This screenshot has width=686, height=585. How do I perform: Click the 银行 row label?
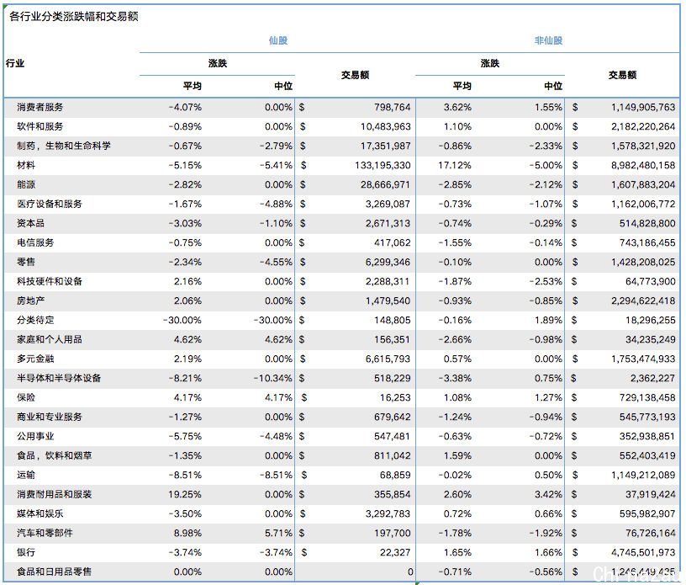(26, 552)
